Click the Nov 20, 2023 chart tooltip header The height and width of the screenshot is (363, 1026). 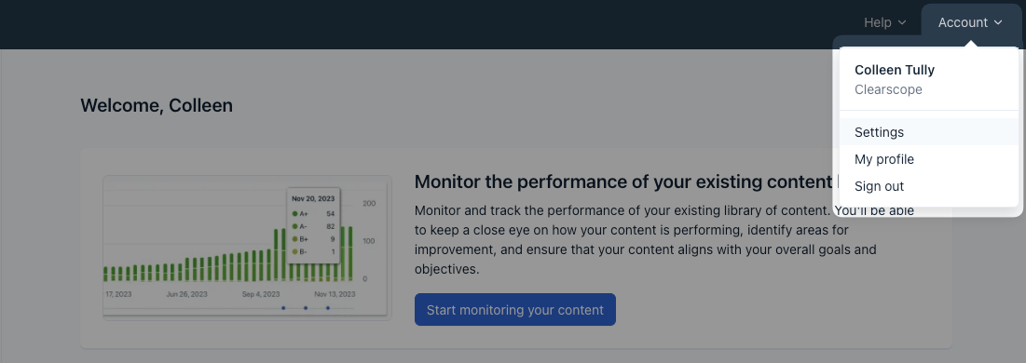(x=313, y=199)
